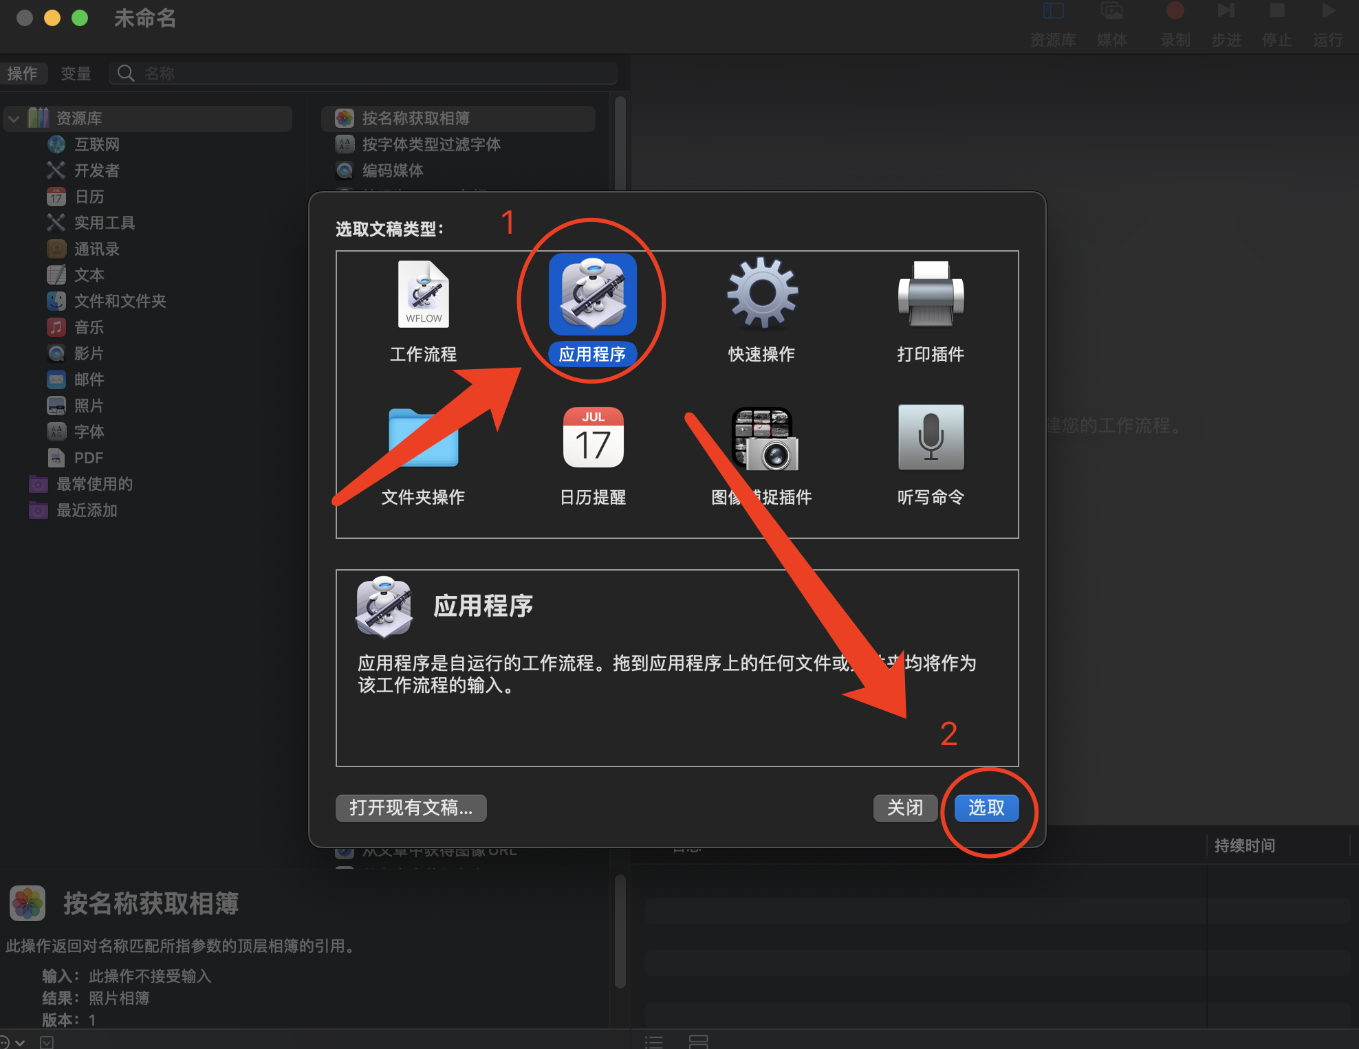Select the 快速操作 gear icon

point(761,294)
